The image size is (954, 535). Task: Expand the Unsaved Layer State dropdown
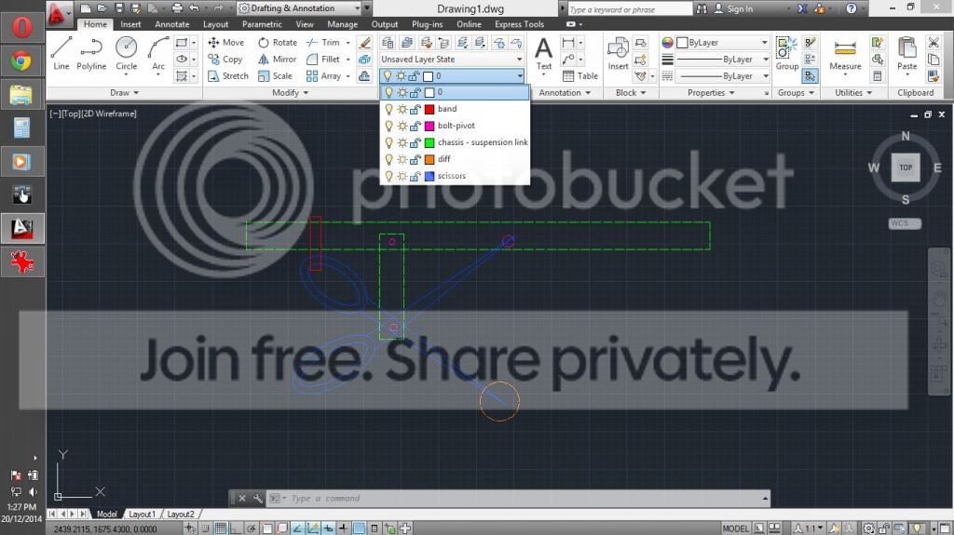pyautogui.click(x=520, y=60)
